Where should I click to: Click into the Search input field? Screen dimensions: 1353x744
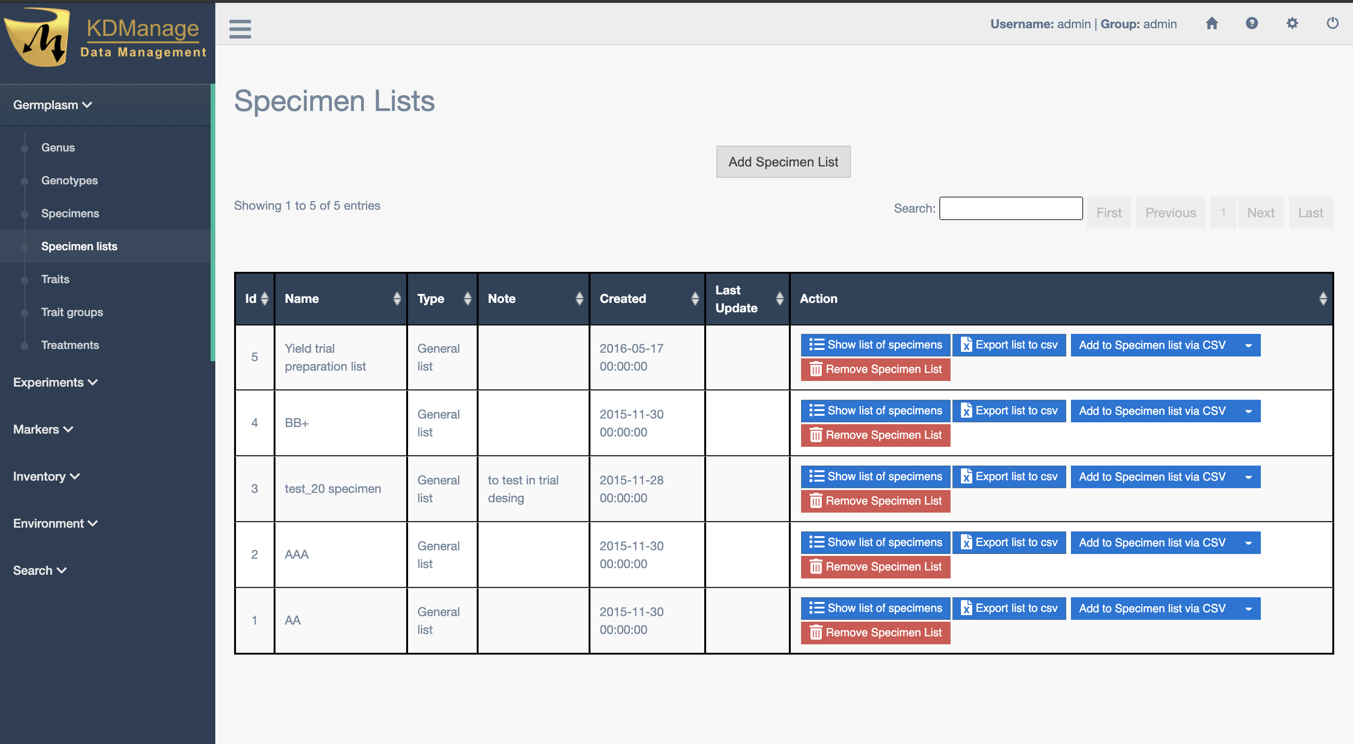[x=1010, y=209]
